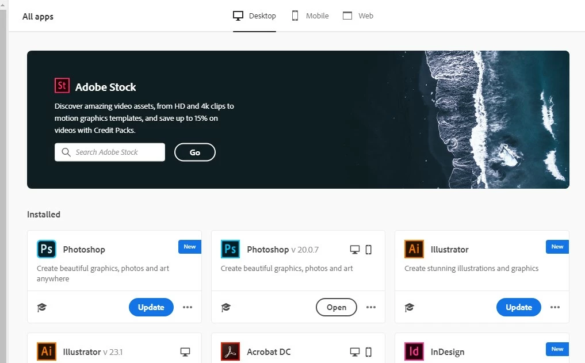Click the New badge on Photoshop card
This screenshot has height=363, width=585.
(x=190, y=247)
